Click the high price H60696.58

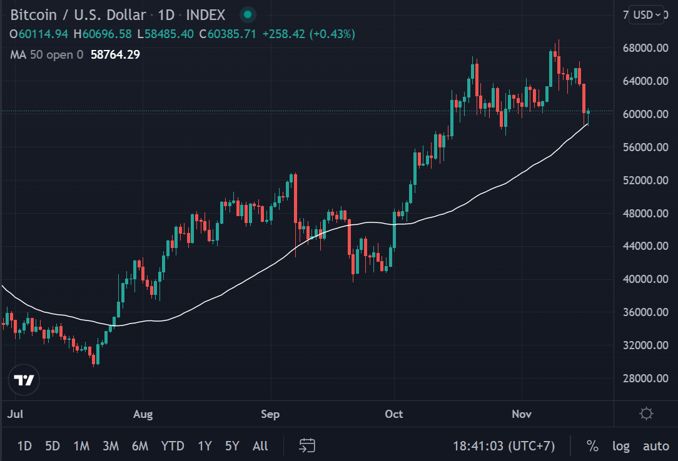103,34
